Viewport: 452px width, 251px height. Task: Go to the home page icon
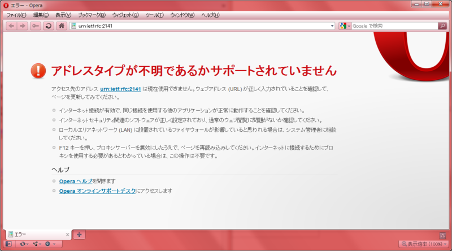click(62, 26)
